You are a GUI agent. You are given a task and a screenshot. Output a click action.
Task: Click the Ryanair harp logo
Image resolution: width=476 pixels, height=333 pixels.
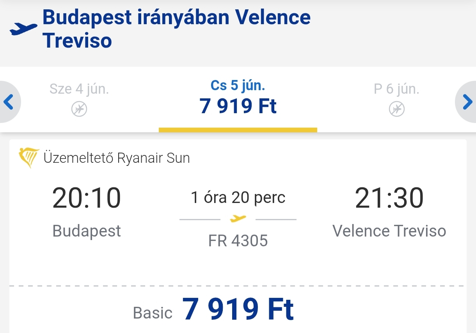29,158
